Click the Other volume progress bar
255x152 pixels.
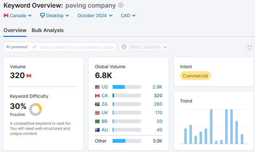coord(127,141)
